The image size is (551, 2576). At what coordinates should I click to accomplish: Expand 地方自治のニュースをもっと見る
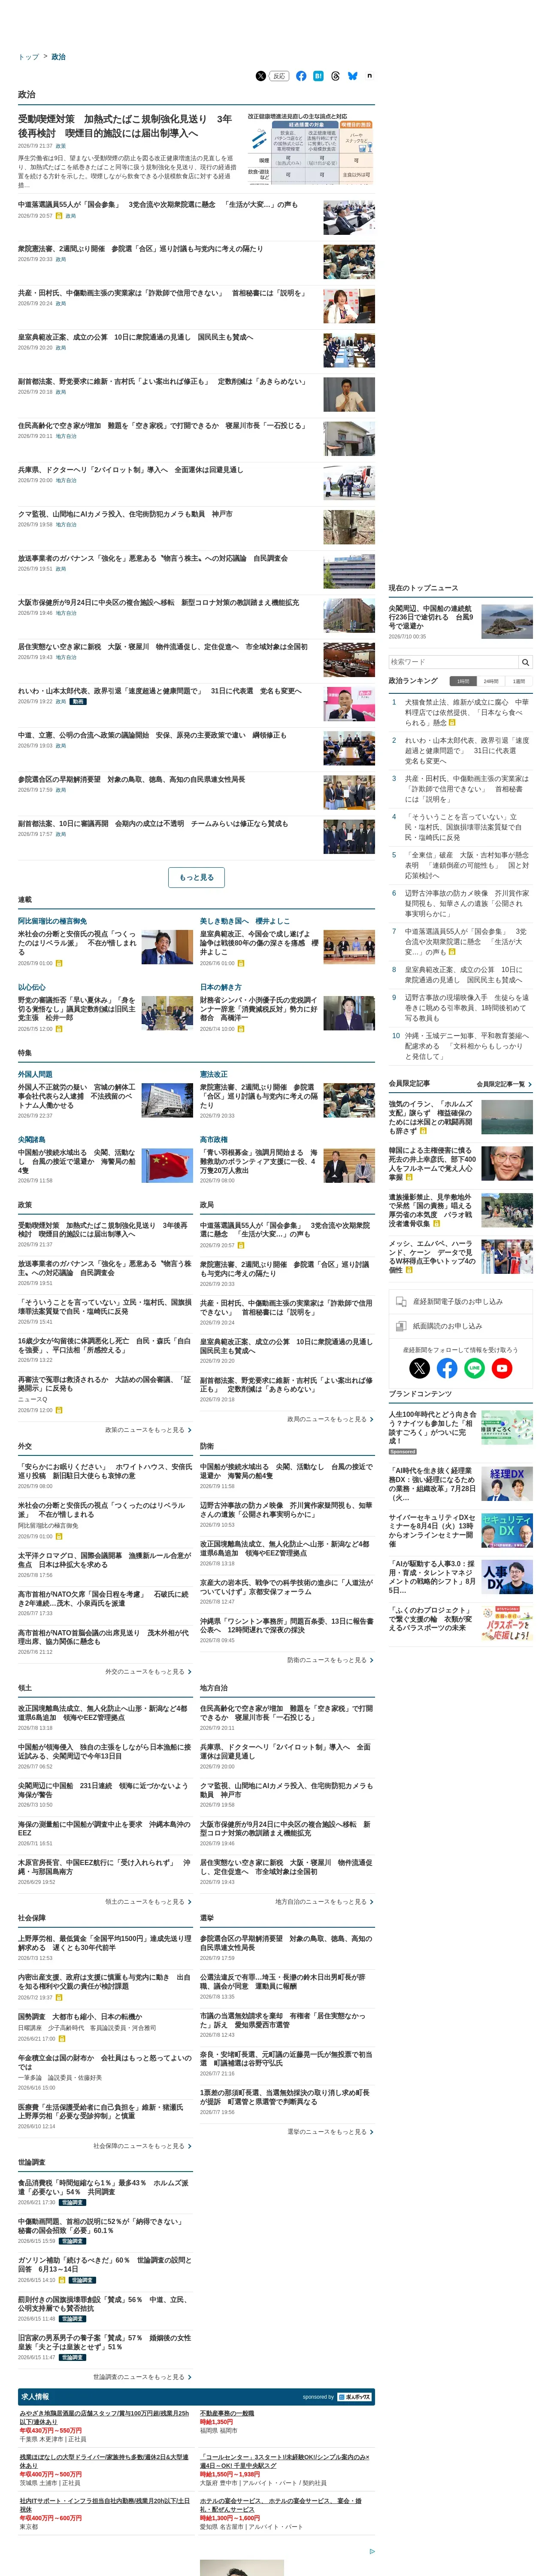click(x=324, y=1902)
